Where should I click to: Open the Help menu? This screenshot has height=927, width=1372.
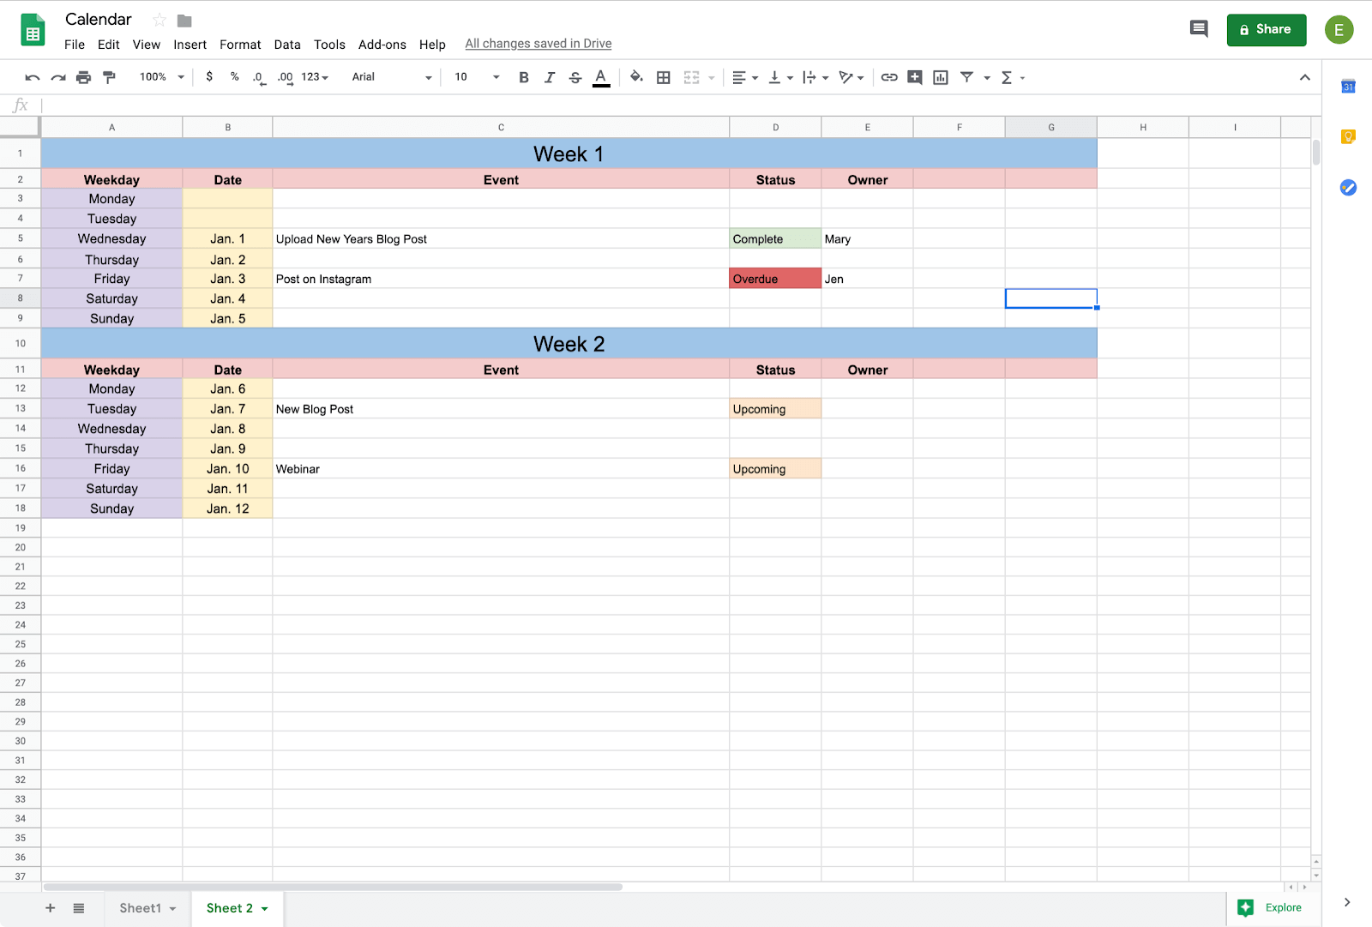(432, 45)
